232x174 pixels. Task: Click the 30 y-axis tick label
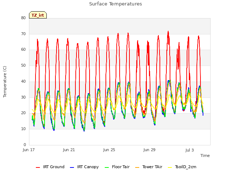click(x=23, y=97)
